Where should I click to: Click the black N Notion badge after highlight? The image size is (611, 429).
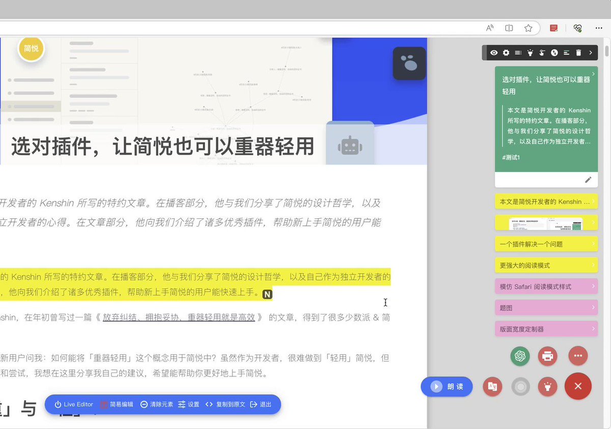267,294
